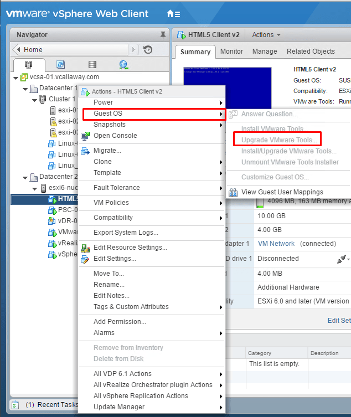Click the Home back button in Navigator
351x417 pixels.
[70, 50]
